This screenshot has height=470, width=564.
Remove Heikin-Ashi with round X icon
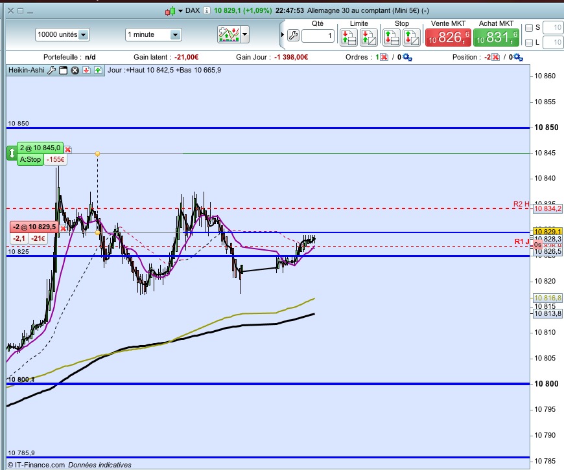pyautogui.click(x=75, y=70)
